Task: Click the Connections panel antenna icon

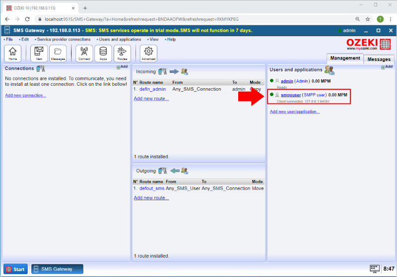Action: click(x=41, y=68)
